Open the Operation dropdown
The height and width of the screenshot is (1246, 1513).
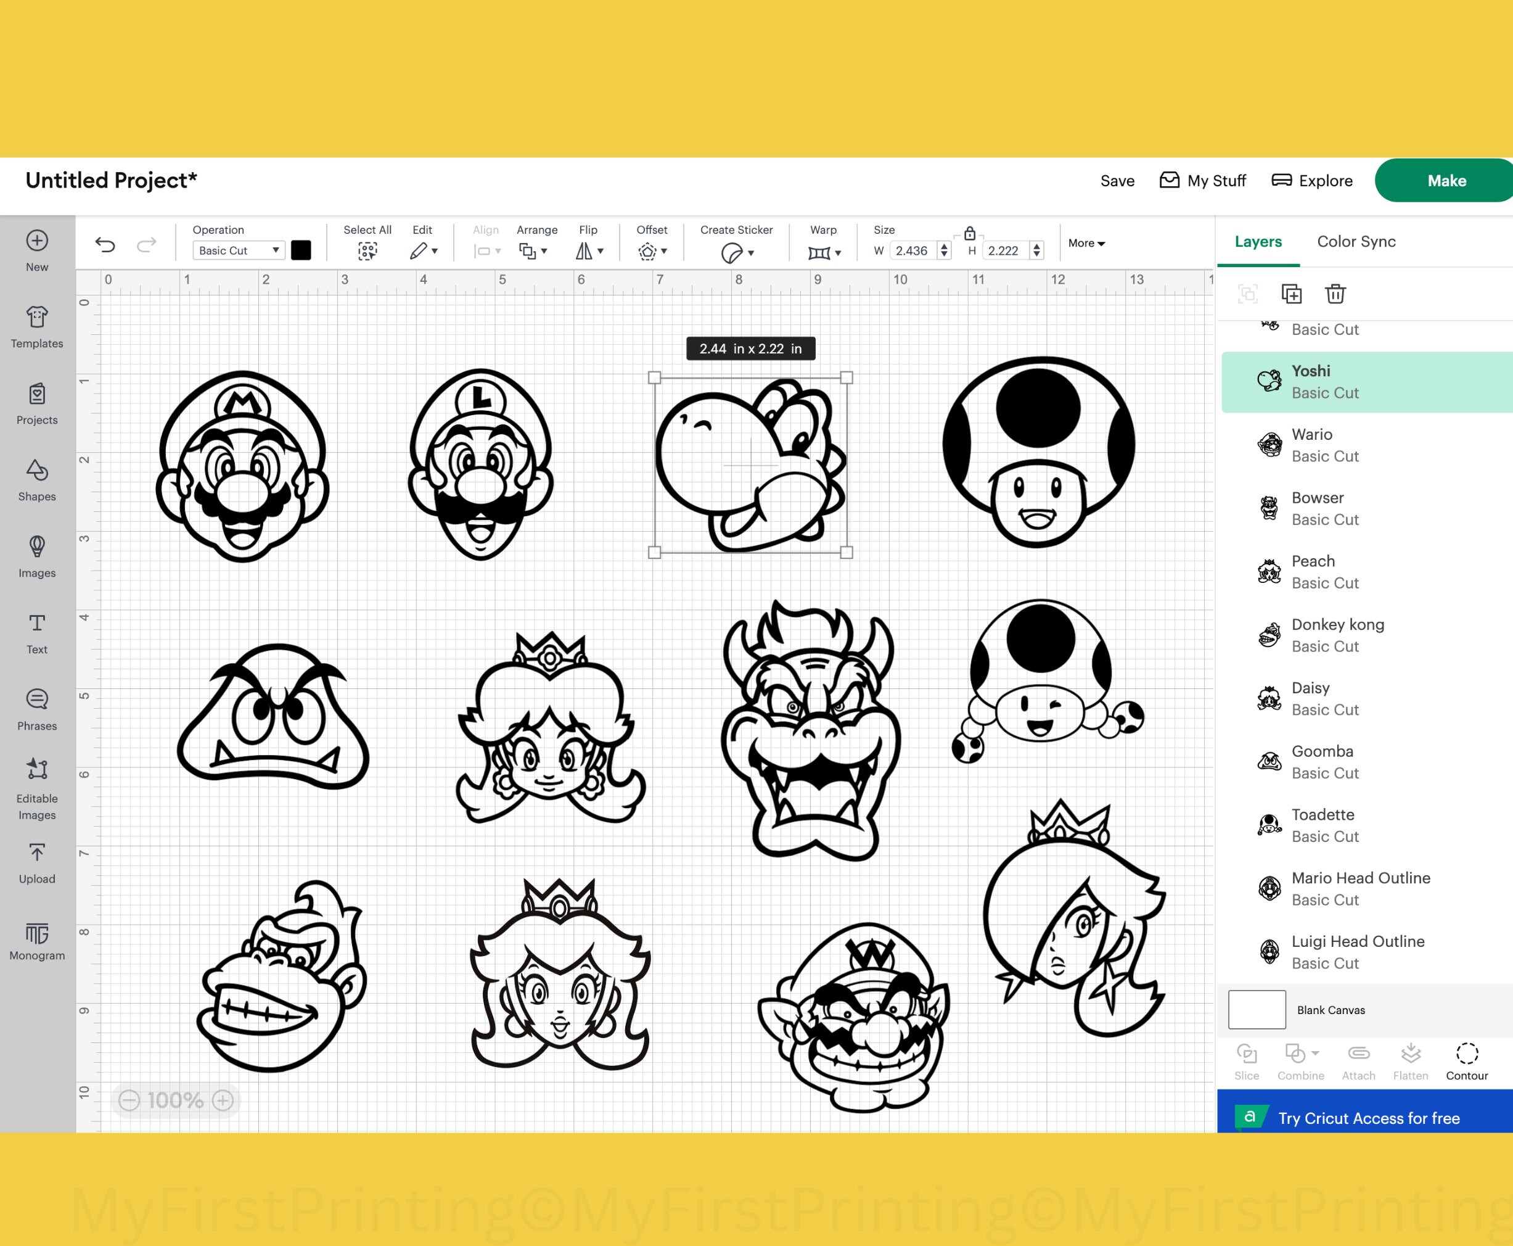(x=237, y=250)
